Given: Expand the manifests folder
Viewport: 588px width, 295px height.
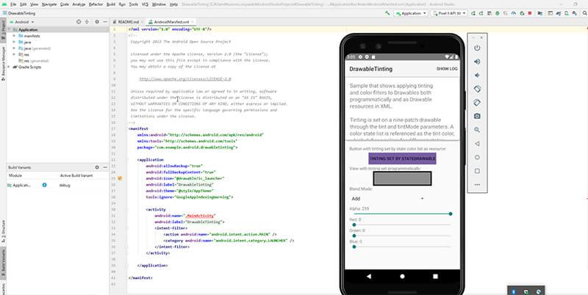Looking at the screenshot, I should tap(14, 36).
